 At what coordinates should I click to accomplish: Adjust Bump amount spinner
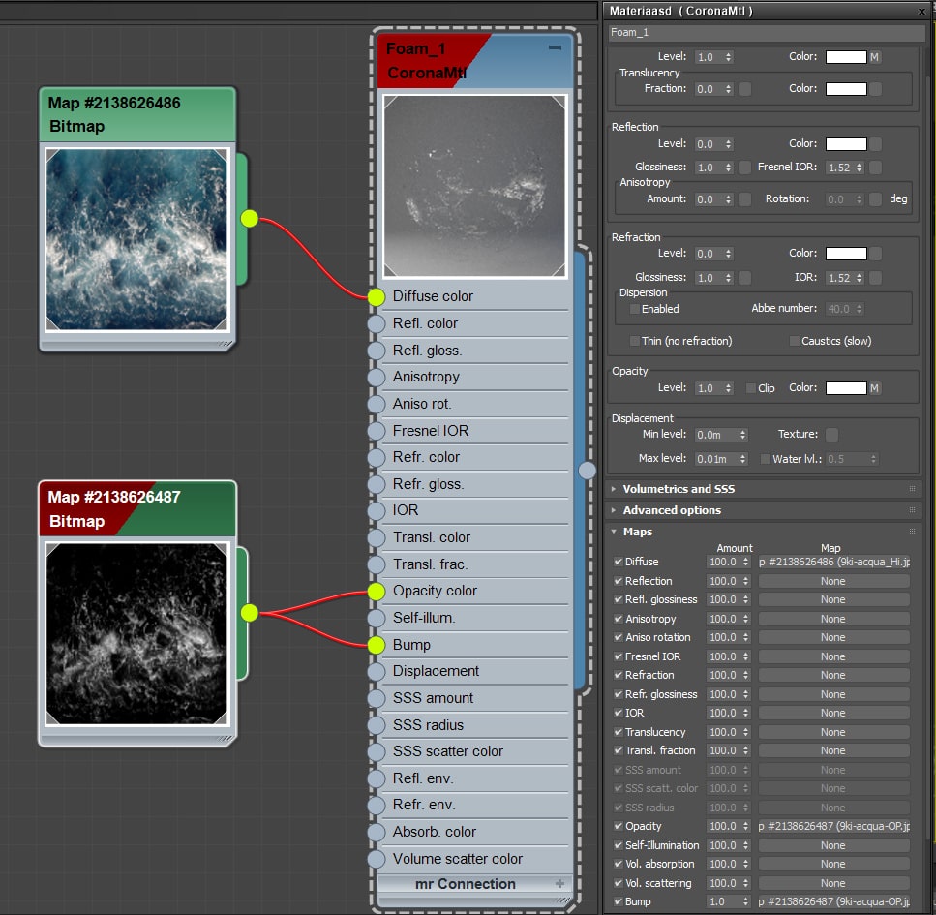pos(745,901)
